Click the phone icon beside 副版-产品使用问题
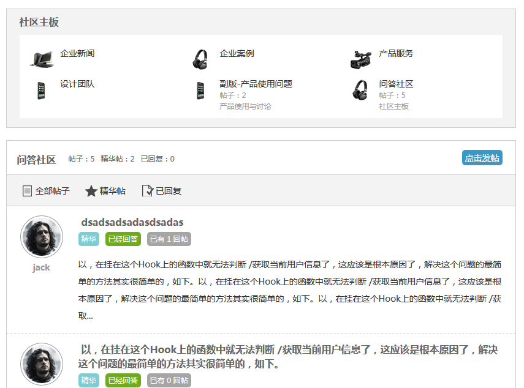Image resolution: width=524 pixels, height=388 pixels. [200, 91]
